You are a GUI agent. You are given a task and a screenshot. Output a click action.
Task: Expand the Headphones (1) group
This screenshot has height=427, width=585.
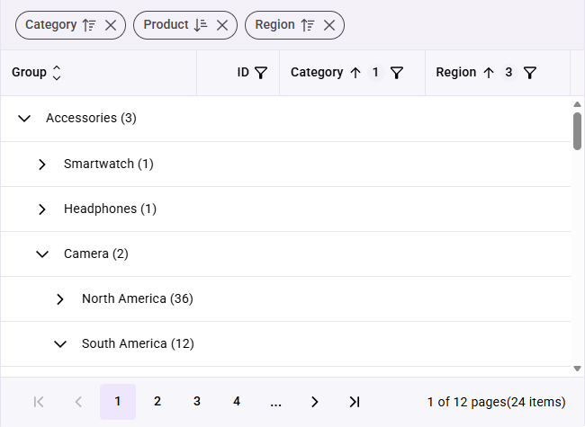(42, 209)
